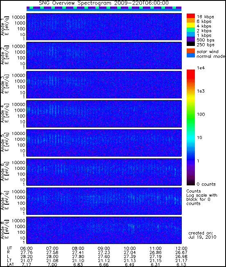Click the purple 500 bps legend swatch
226x267 pixels.
pos(191,39)
